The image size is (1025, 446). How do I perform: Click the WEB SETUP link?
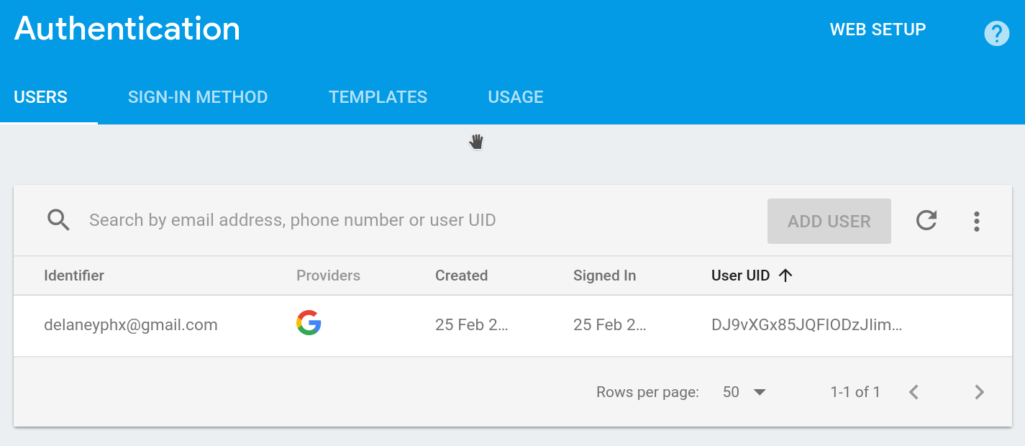pyautogui.click(x=878, y=29)
